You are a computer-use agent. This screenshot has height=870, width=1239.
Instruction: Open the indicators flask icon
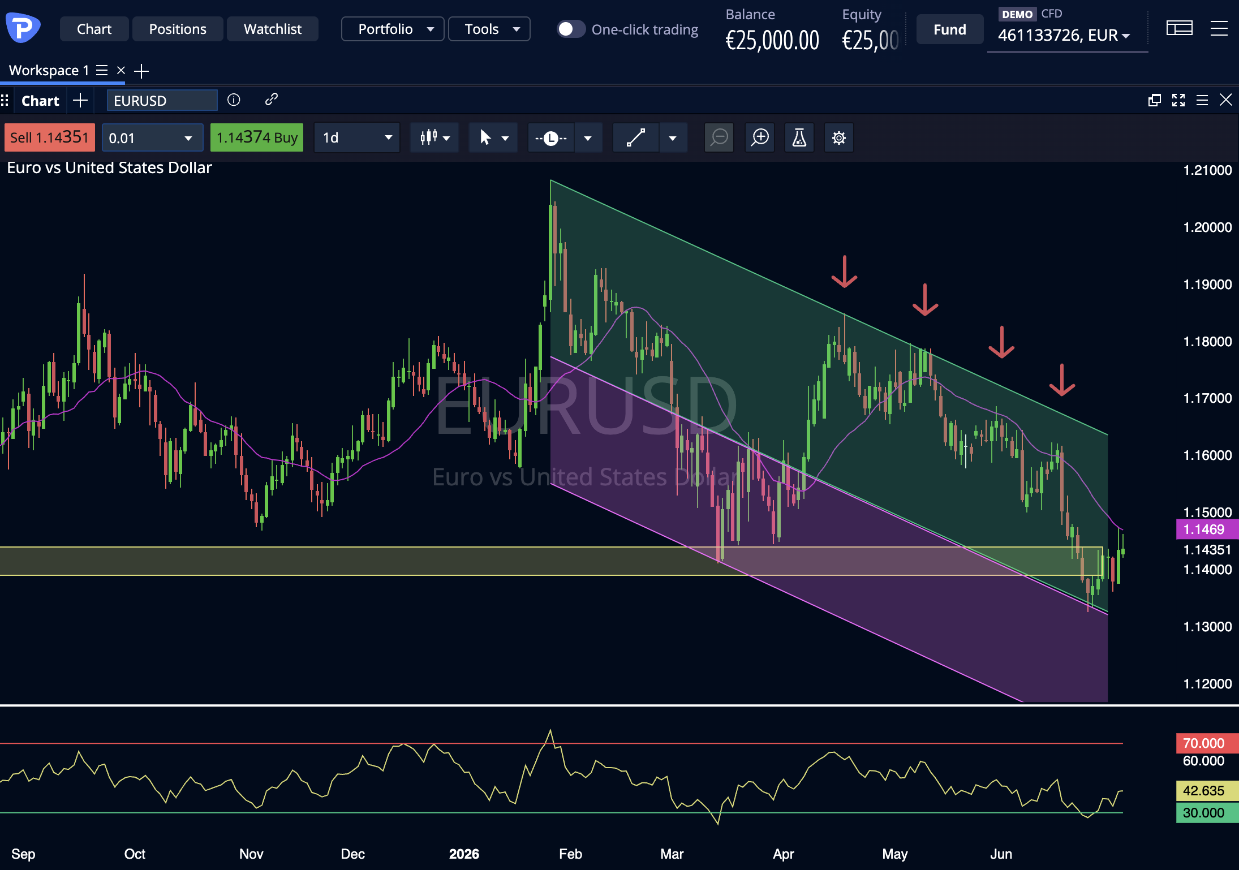coord(799,137)
